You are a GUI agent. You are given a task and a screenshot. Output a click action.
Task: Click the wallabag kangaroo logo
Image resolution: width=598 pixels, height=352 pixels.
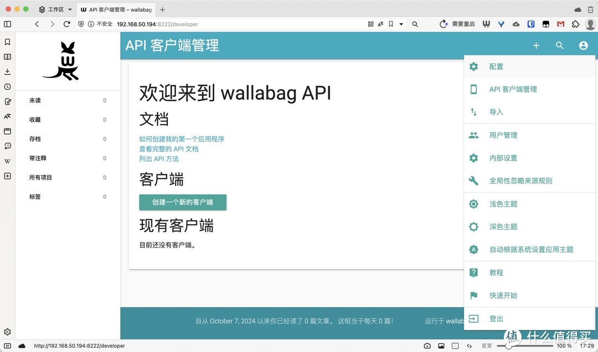(62, 61)
